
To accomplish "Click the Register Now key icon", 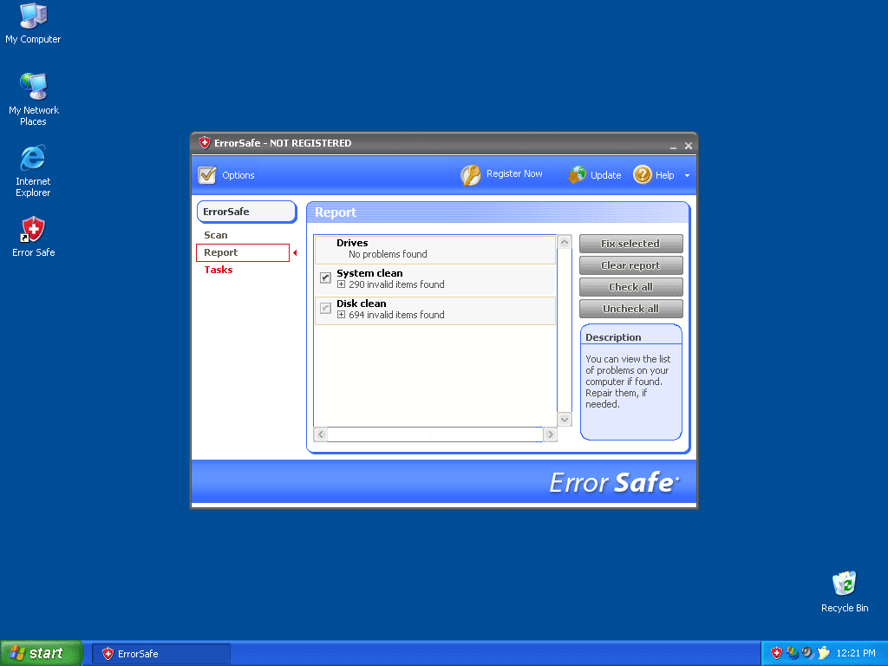I will [470, 175].
